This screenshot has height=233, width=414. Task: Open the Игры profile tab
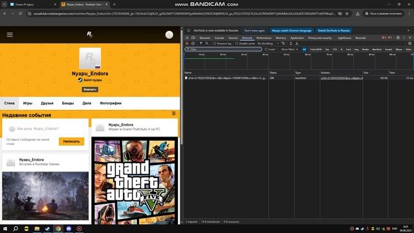[27, 104]
